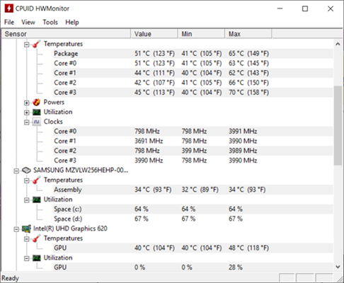Click the 32 °C (89 °F) Assembly min value

coord(200,190)
